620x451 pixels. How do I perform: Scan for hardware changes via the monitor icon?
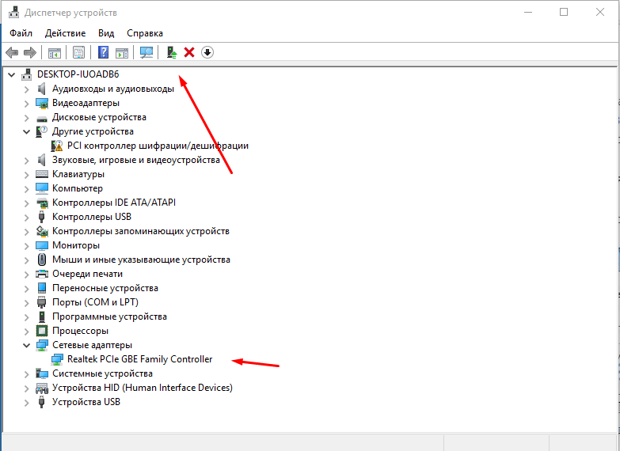[146, 52]
